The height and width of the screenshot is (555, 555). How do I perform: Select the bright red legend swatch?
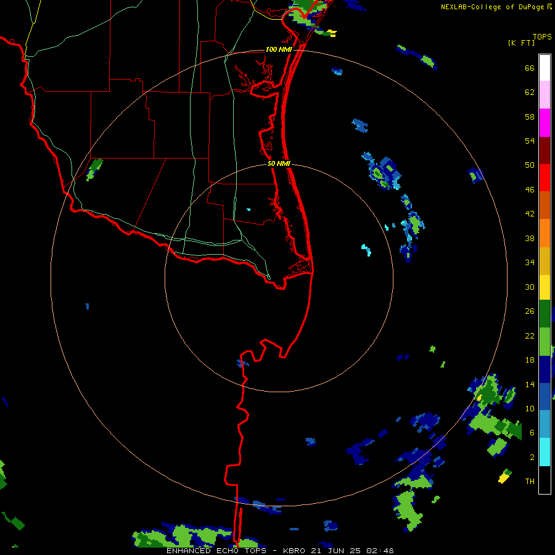545,178
